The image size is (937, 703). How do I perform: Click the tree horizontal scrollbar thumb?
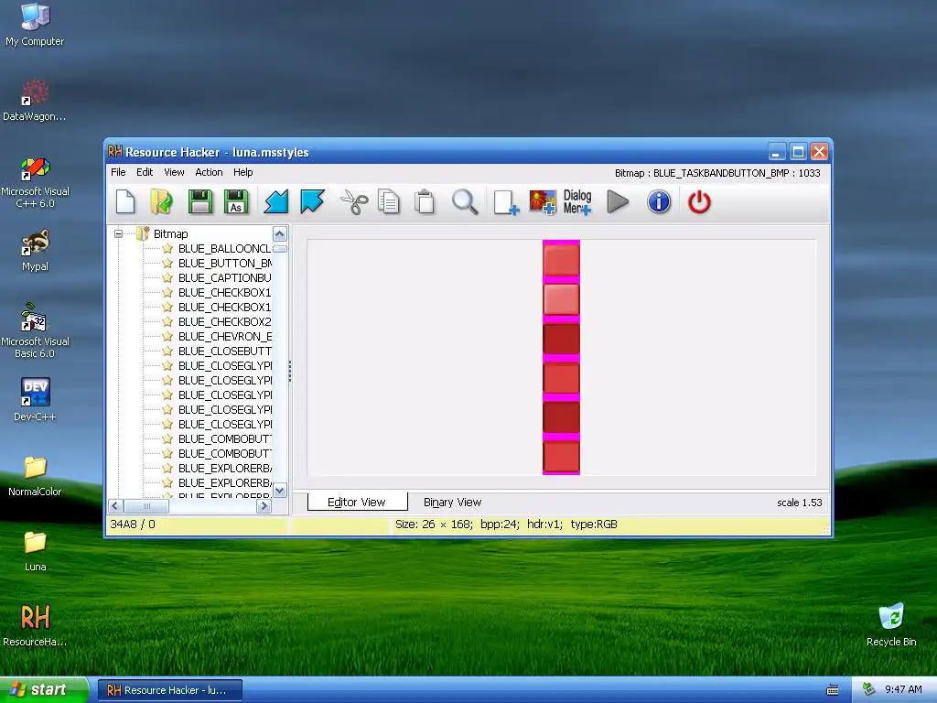point(146,506)
